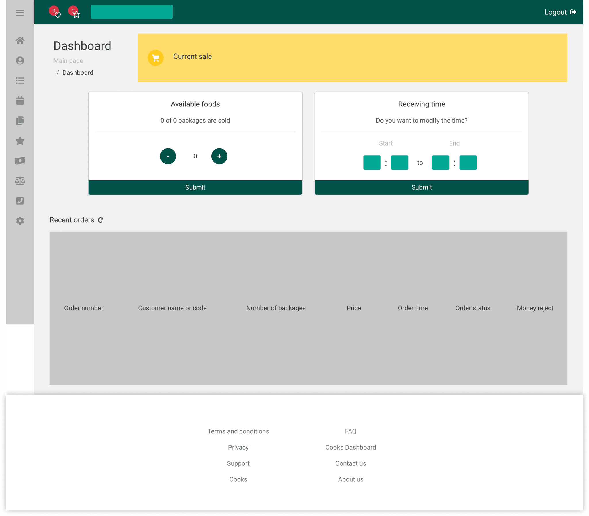
Task: Open the list icon in sidebar
Action: (20, 81)
